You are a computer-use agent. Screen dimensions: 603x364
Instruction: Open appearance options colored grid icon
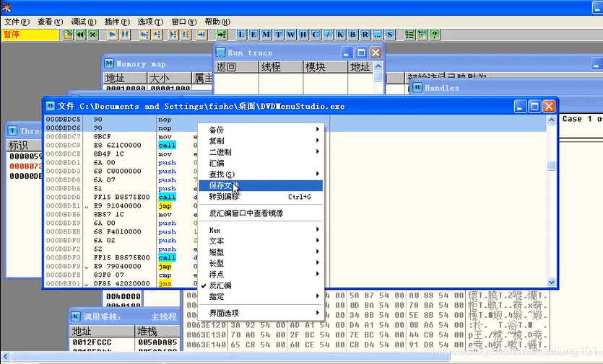[x=422, y=35]
